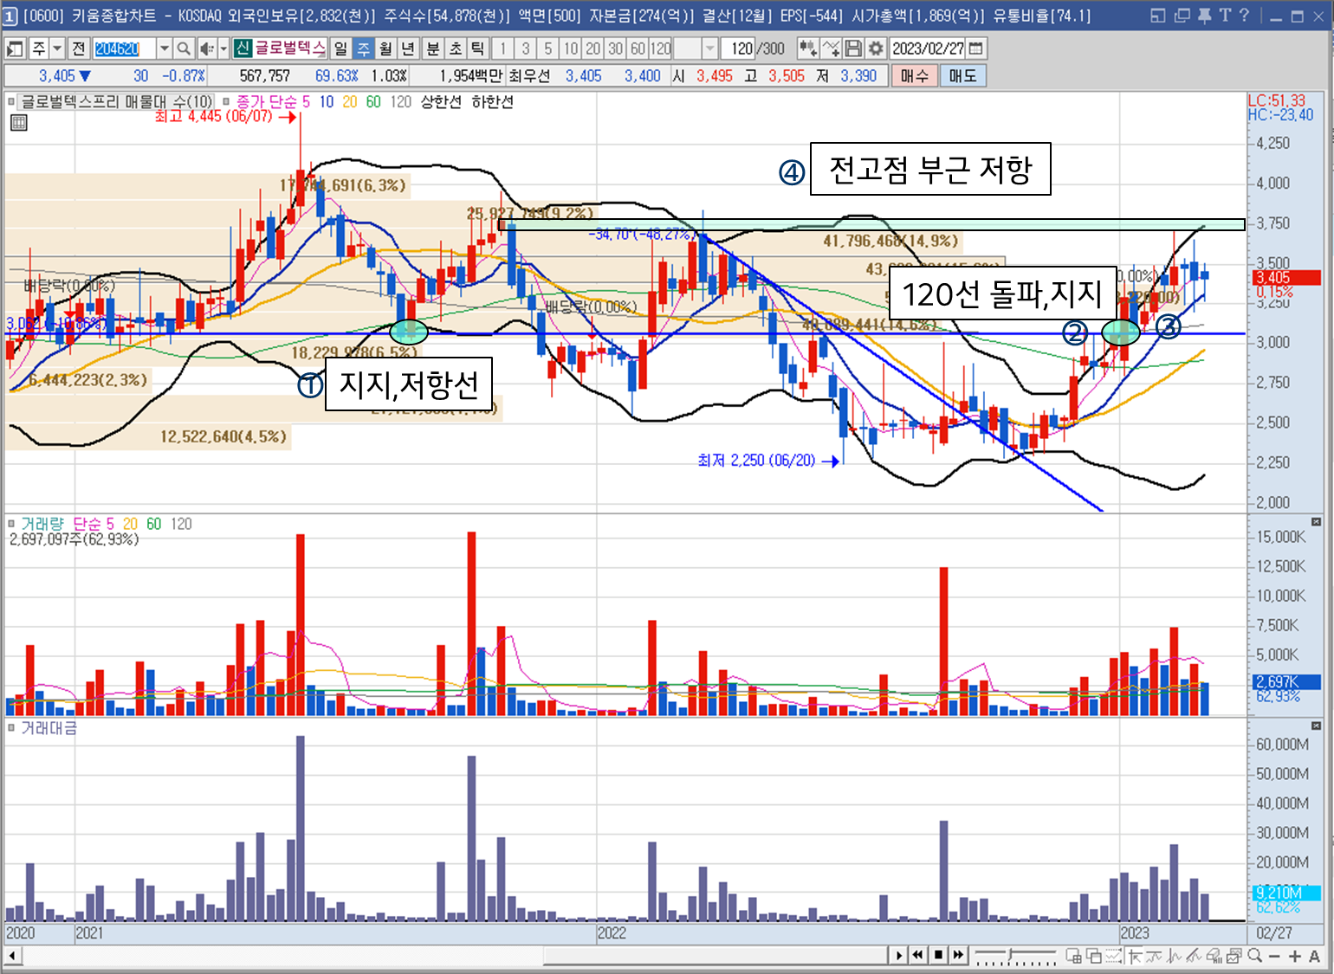This screenshot has height=974, width=1334.
Task: Collapse the 거래대금 pane corner button
Action: (x=1316, y=726)
